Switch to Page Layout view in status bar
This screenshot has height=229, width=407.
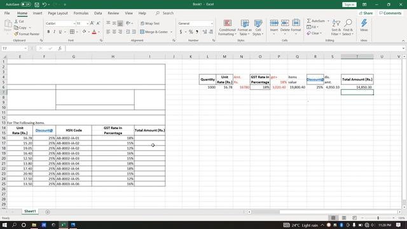point(344,218)
